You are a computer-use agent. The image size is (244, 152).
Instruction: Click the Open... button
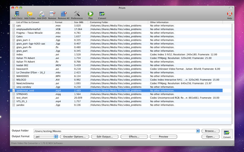coord(210,136)
